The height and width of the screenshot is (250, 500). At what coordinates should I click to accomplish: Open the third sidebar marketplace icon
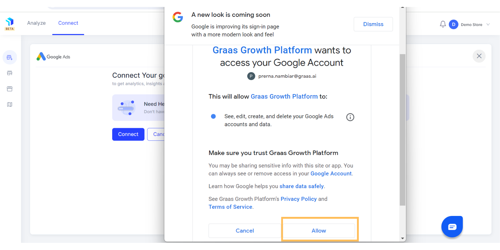point(10,89)
